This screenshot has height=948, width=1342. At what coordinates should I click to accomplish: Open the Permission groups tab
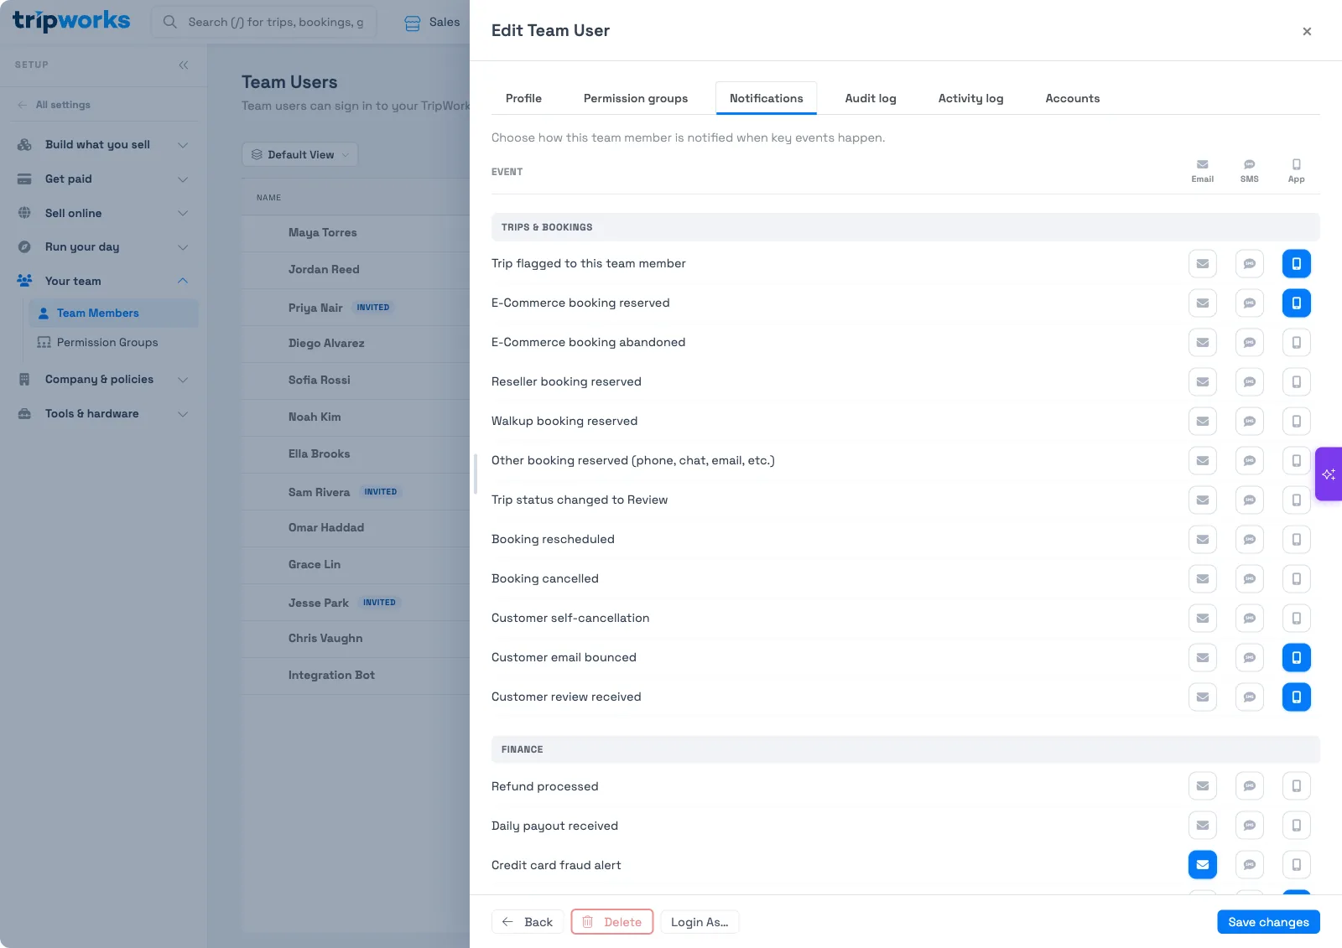(636, 98)
